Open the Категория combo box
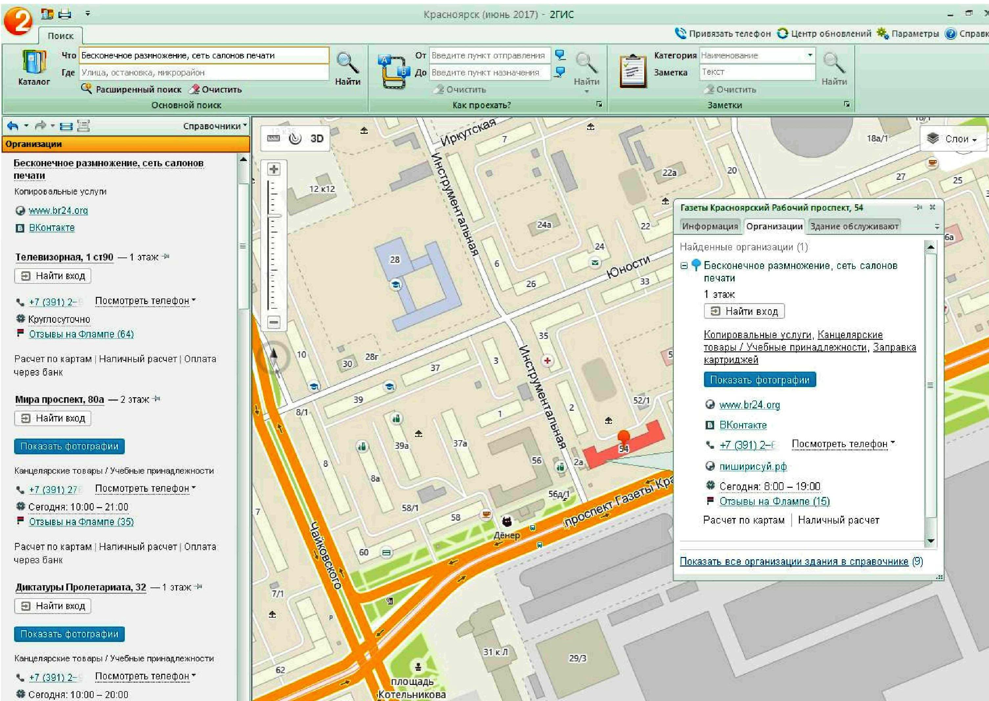 757,55
